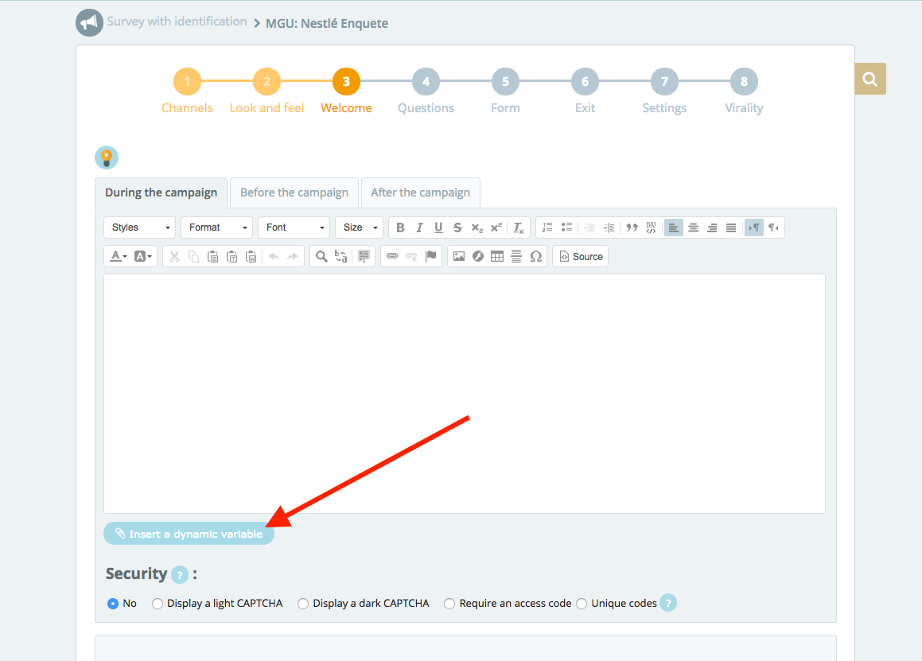This screenshot has width=922, height=661.
Task: Choose the Unique codes security option
Action: (582, 604)
